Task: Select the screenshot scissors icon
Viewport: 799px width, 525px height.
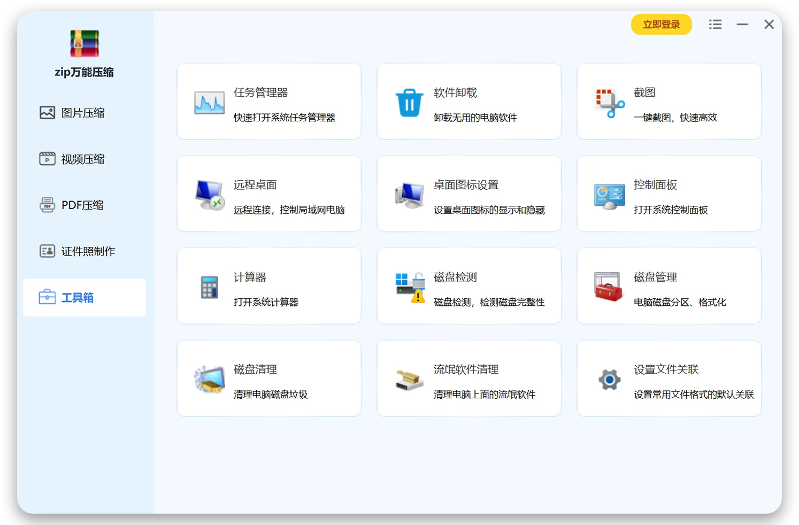Action: point(609,103)
